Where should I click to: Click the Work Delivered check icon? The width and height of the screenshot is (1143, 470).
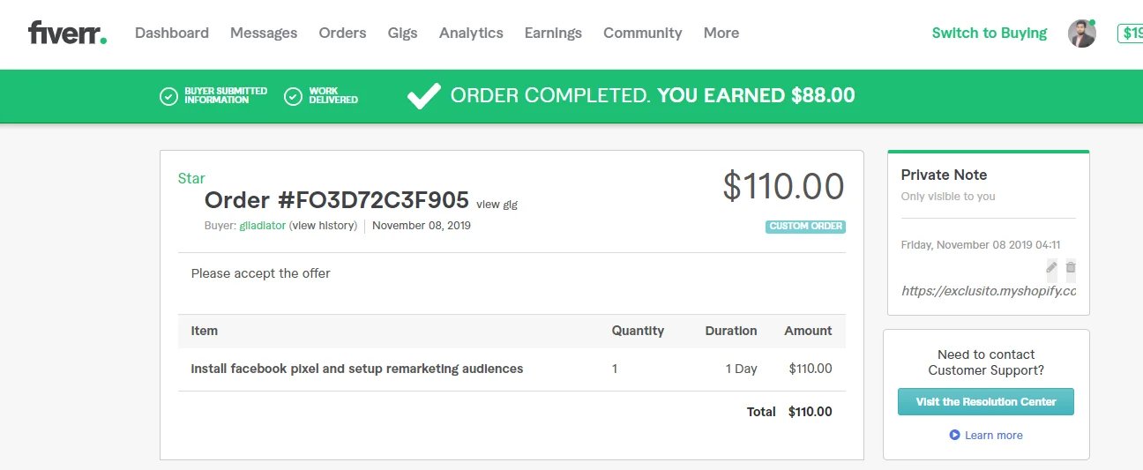293,96
